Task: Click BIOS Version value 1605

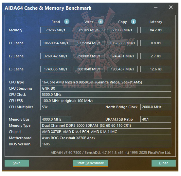Action: coord(106,144)
